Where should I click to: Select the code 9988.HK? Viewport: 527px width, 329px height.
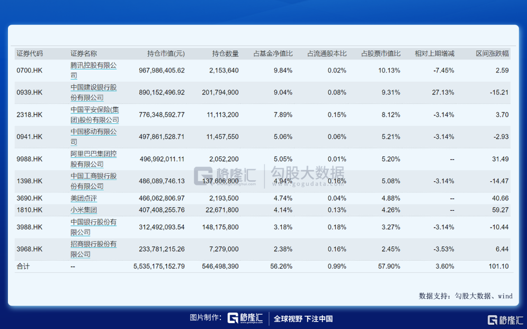pos(30,159)
